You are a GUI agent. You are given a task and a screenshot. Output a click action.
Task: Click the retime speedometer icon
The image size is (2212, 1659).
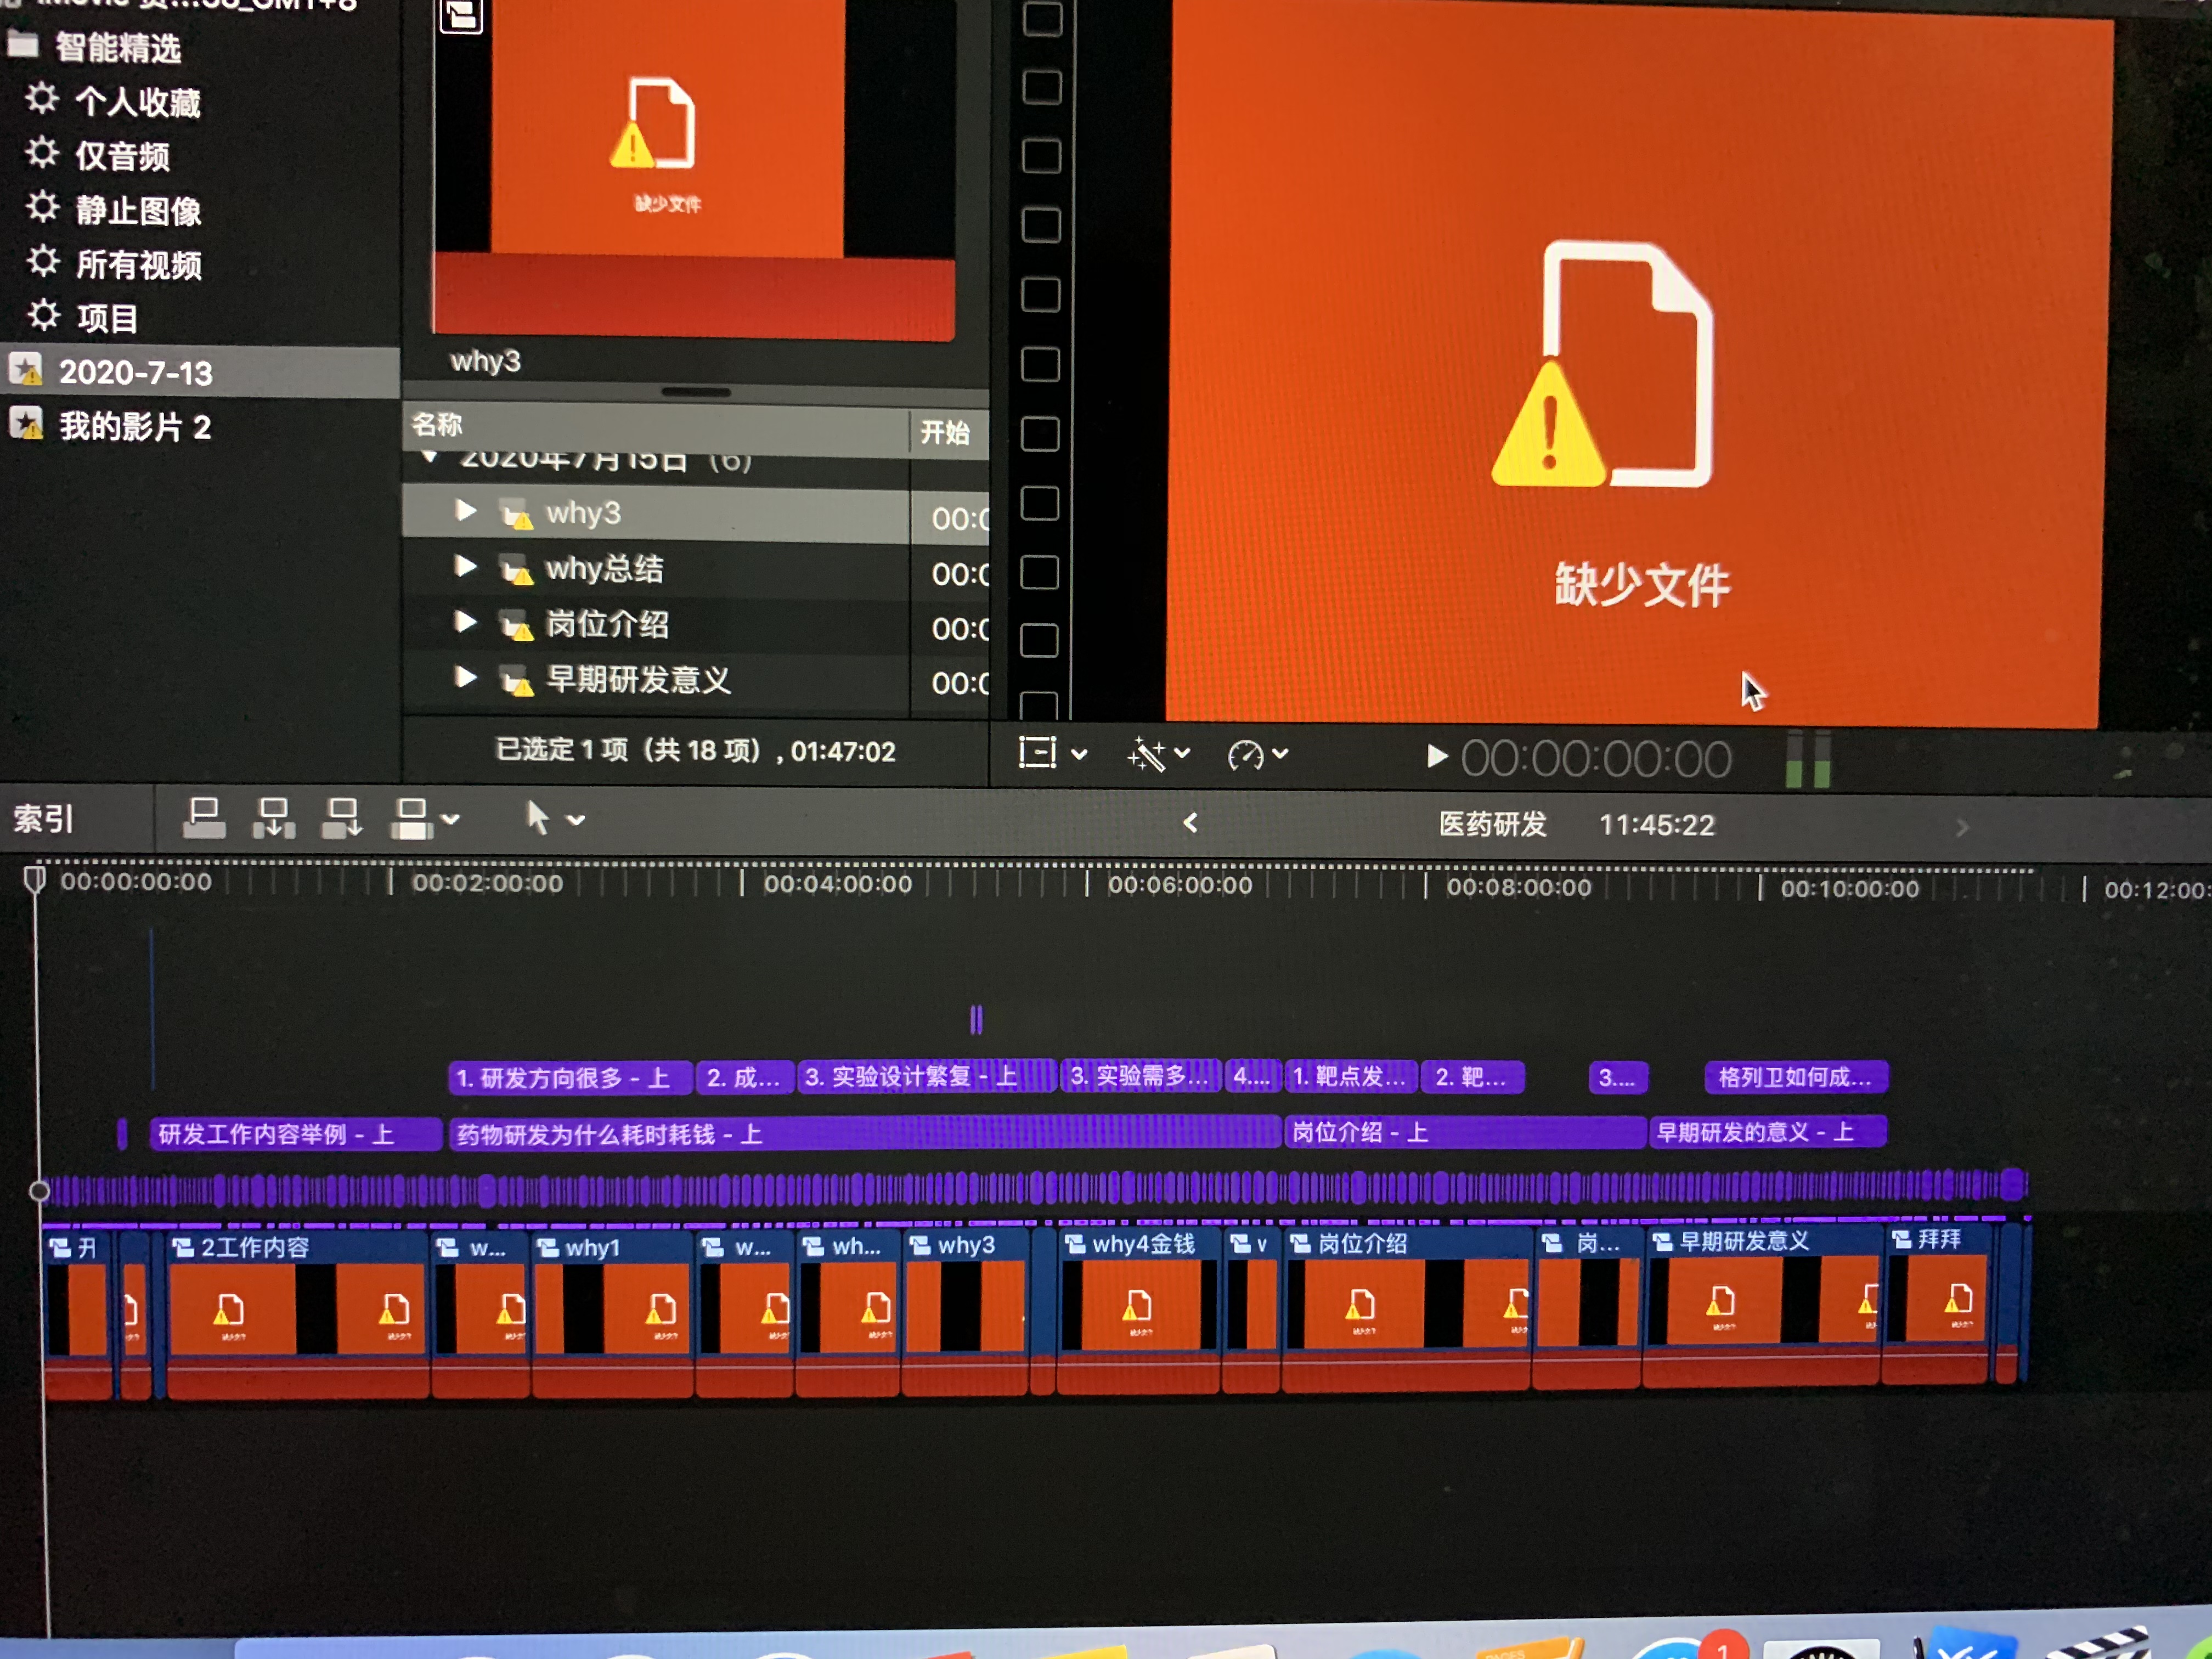(x=1245, y=755)
